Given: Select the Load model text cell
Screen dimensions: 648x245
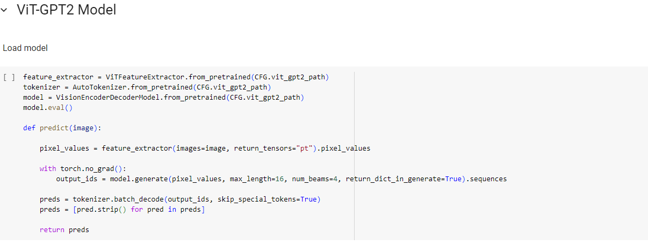Looking at the screenshot, I should 25,48.
